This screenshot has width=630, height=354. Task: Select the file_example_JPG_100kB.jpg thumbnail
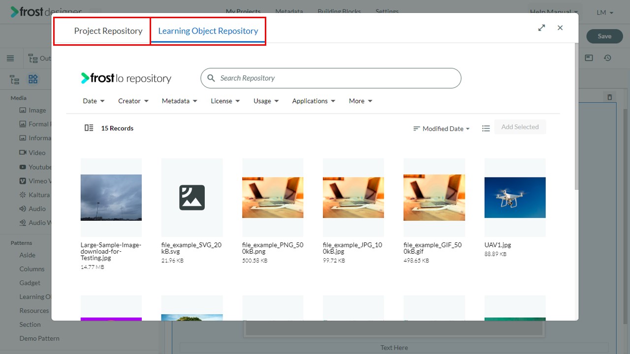point(353,198)
